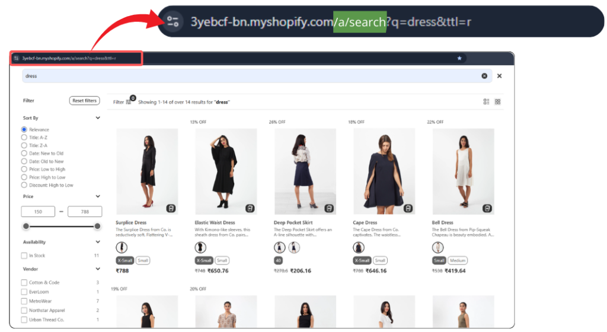Check the Cotton & Code vendor box
Viewport: 607px width, 332px height.
coord(24,282)
